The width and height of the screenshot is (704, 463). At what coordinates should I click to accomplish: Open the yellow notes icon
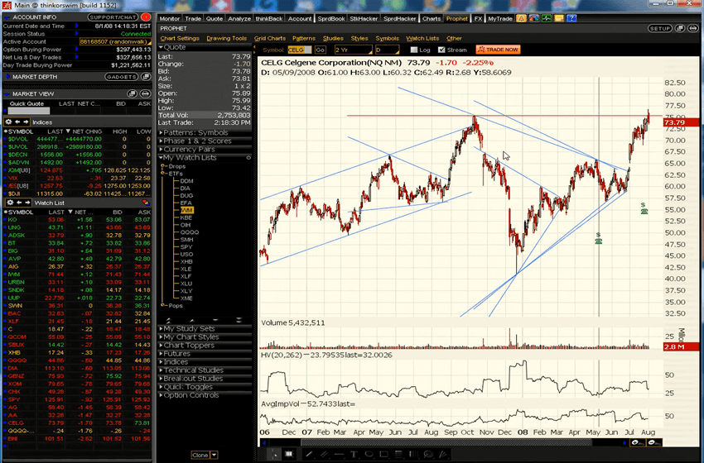[558, 18]
